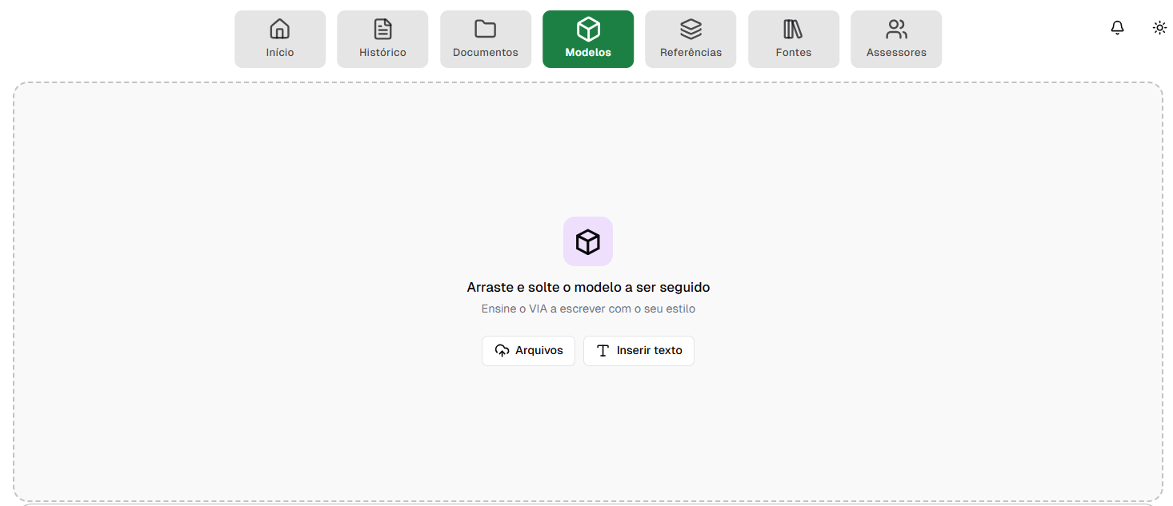The height and width of the screenshot is (506, 1173).
Task: Go to the Início tab
Action: click(280, 39)
